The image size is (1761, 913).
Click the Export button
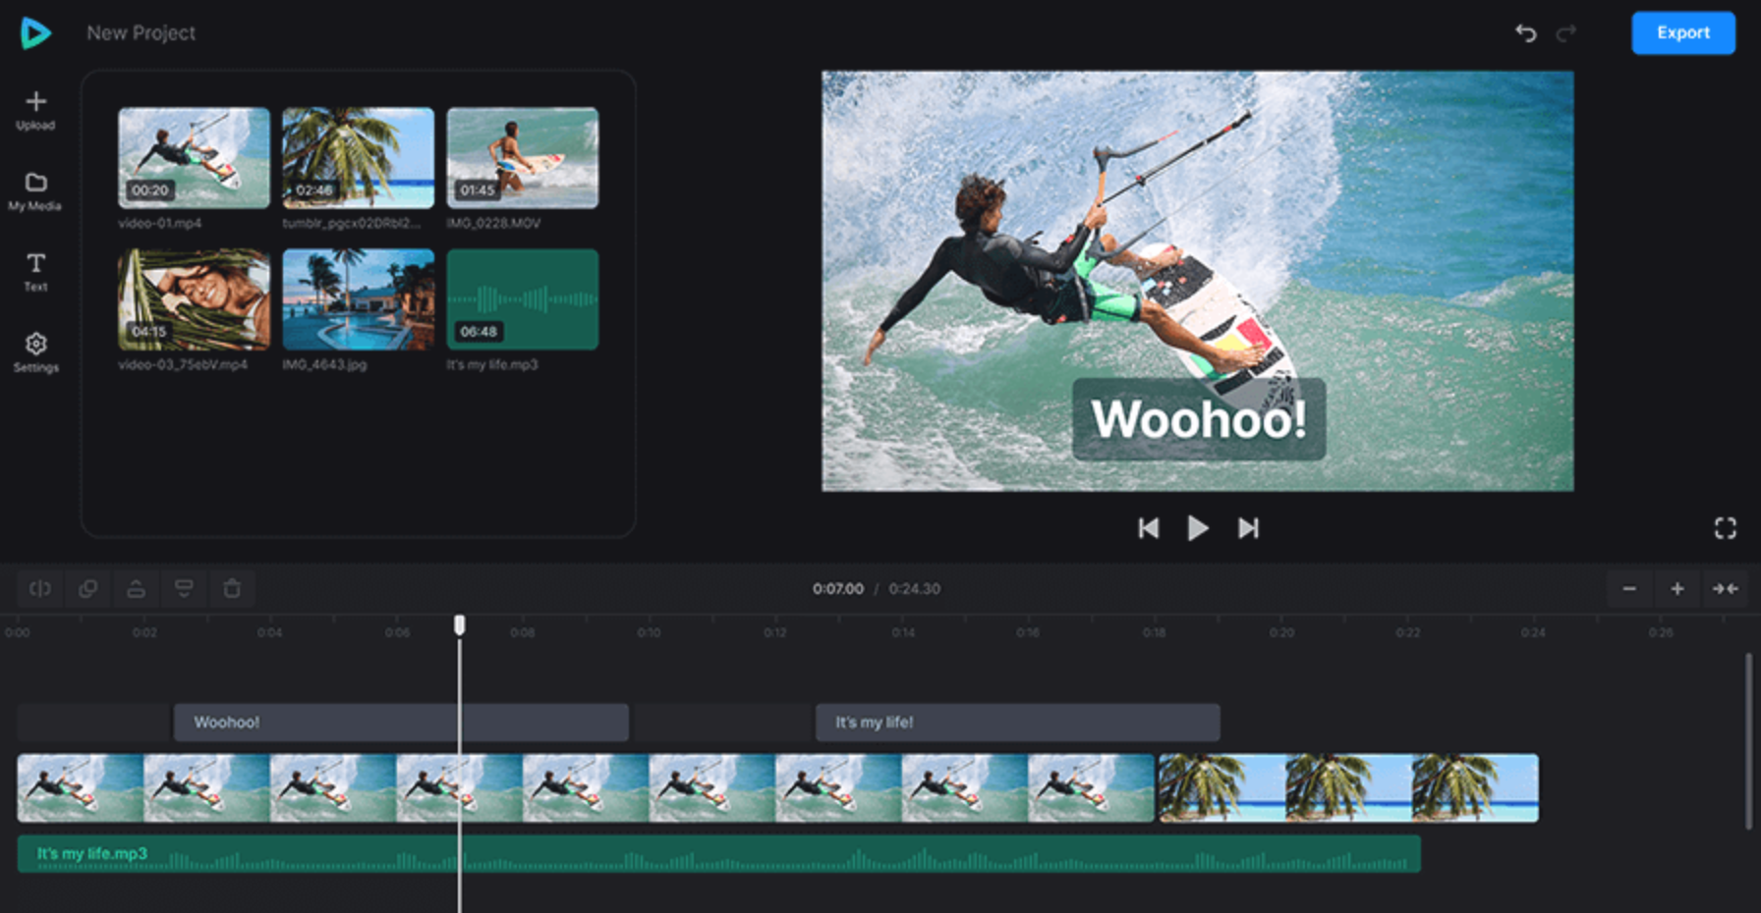[1682, 33]
